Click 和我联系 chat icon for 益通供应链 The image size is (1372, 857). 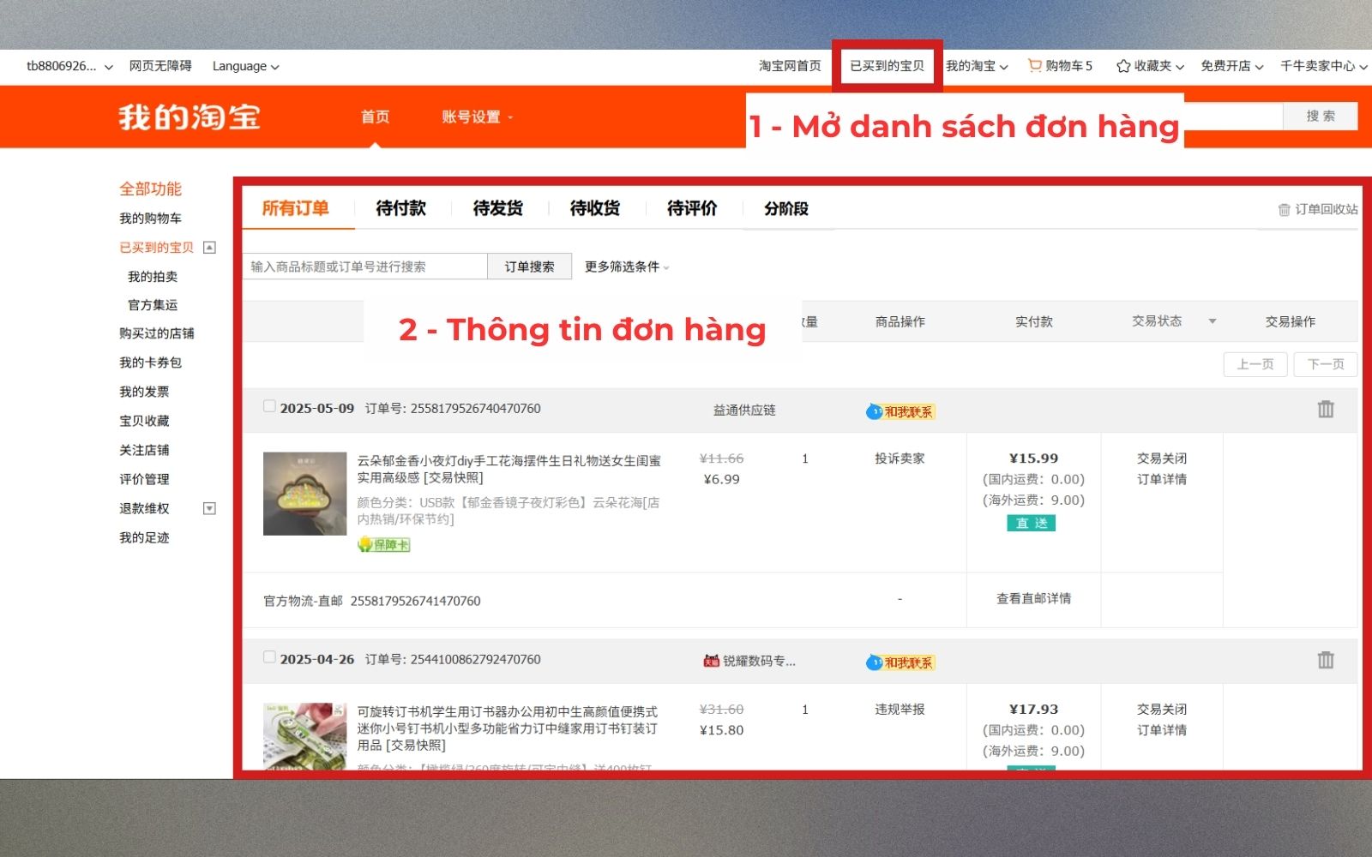point(900,411)
